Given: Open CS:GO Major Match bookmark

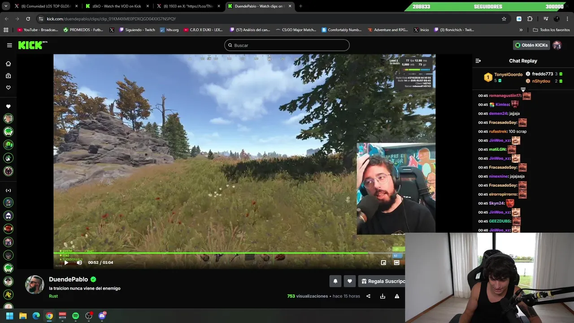Looking at the screenshot, I should (x=296, y=30).
